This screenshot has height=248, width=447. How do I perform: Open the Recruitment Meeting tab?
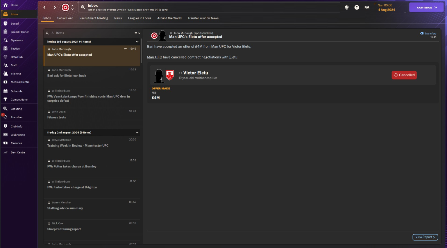pos(94,18)
